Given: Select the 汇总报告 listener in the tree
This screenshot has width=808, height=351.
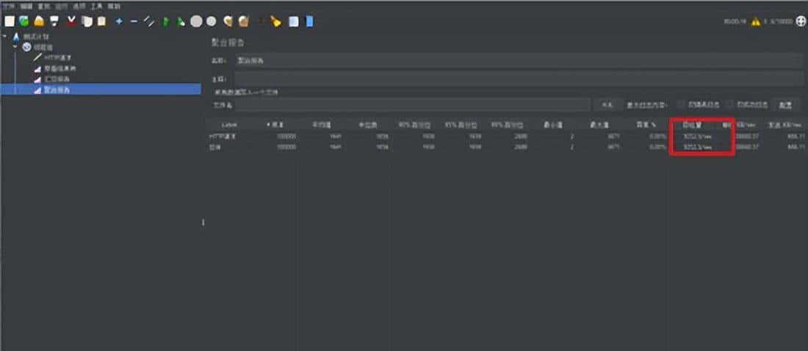Looking at the screenshot, I should pos(57,79).
